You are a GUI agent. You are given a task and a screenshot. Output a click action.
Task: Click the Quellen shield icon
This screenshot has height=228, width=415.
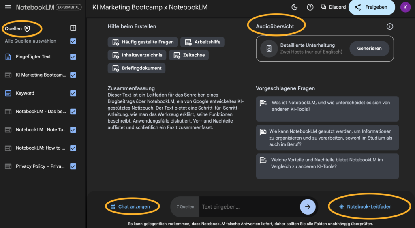tap(27, 28)
